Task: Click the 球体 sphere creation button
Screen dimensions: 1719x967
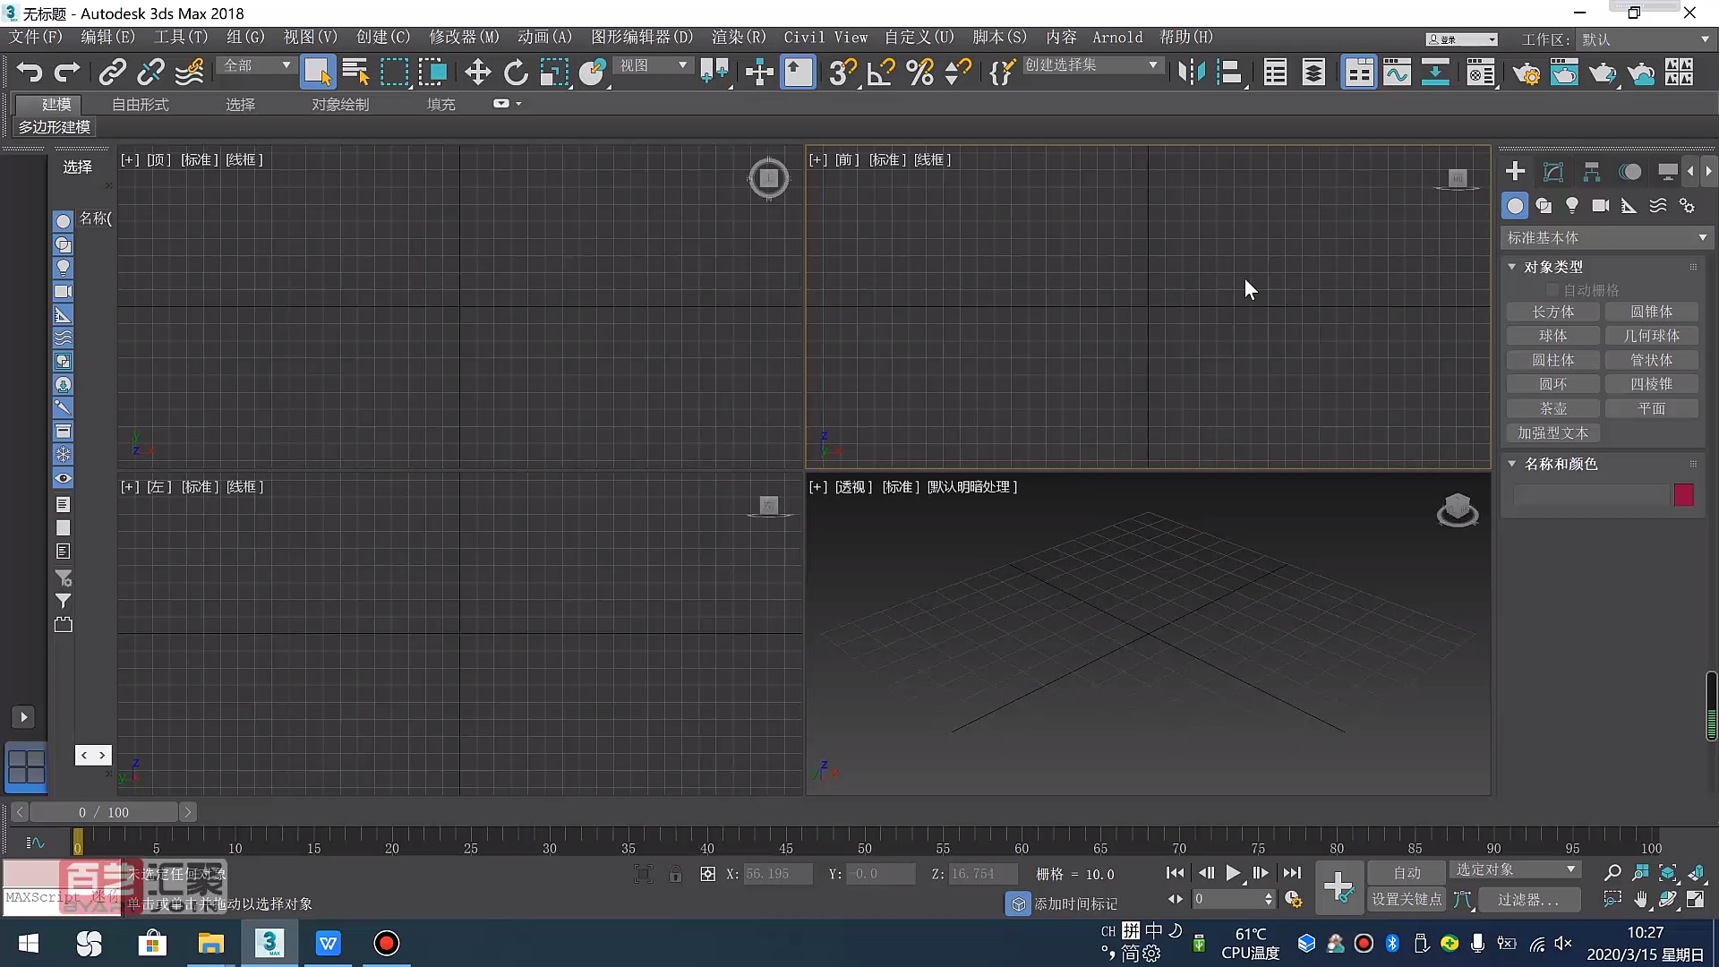Action: 1554,335
